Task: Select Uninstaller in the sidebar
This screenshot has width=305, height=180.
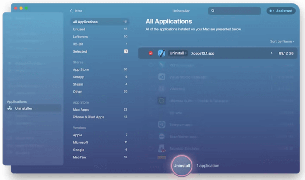Action: (x=33, y=108)
